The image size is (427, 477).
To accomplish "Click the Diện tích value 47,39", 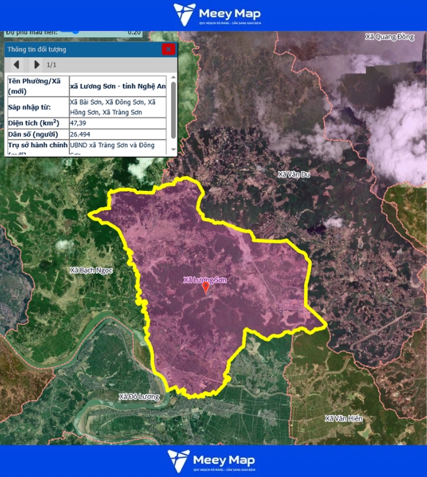I will coord(78,123).
